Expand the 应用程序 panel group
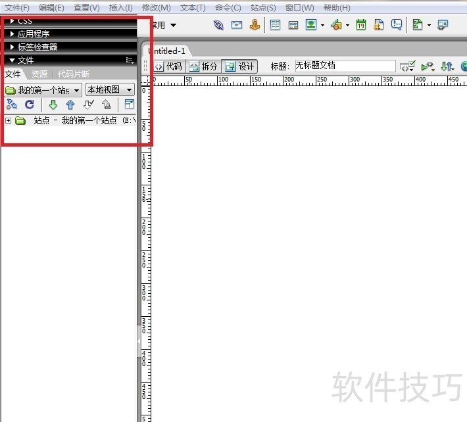Image resolution: width=467 pixels, height=422 pixels. [x=12, y=34]
